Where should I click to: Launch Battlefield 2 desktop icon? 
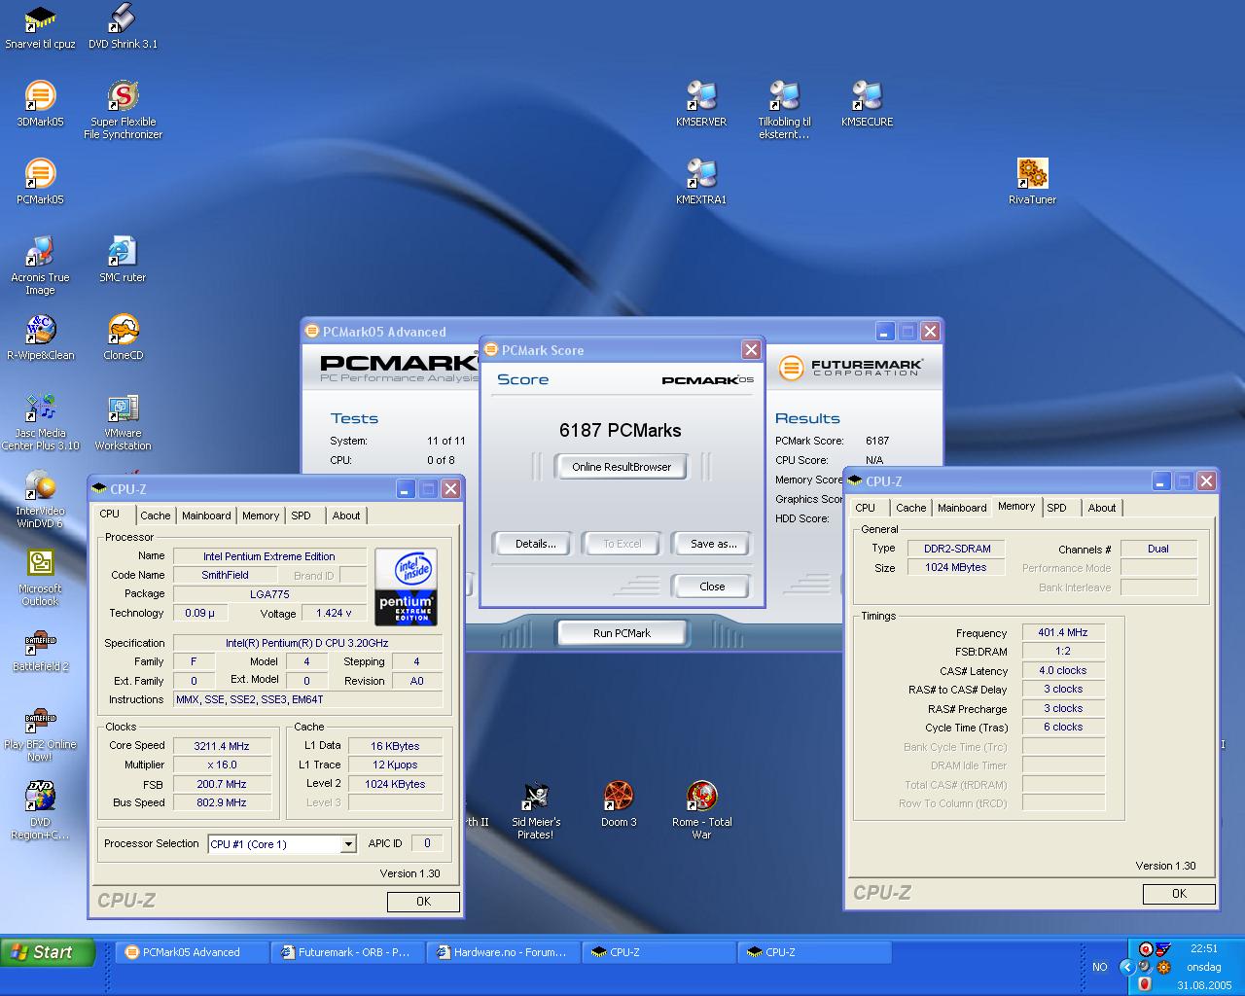[x=40, y=649]
